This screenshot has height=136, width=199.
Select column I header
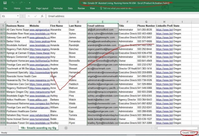coord(182,22)
